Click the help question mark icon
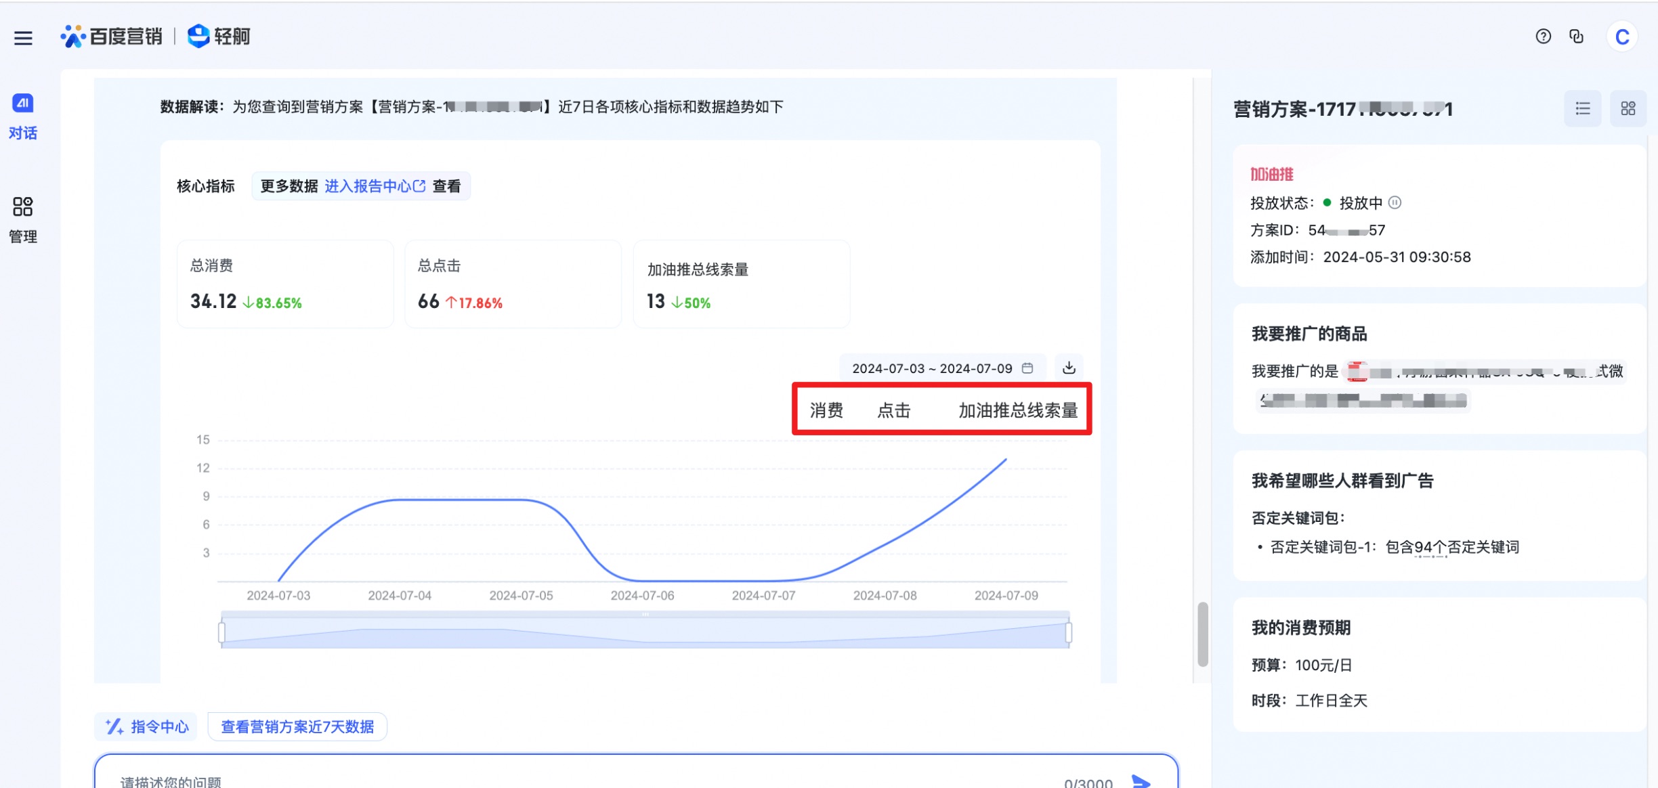Screen dimensions: 1658x788 (1543, 37)
